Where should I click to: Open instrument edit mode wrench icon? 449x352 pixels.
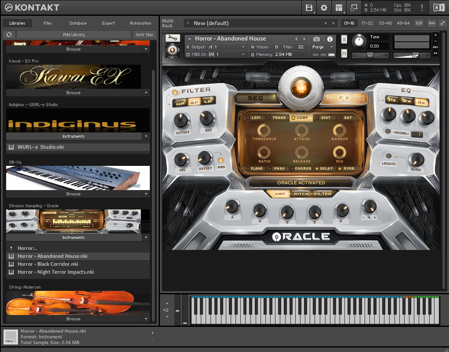pos(173,38)
